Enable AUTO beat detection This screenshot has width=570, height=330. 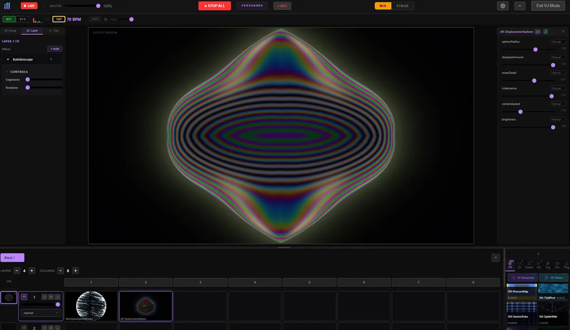(95, 19)
